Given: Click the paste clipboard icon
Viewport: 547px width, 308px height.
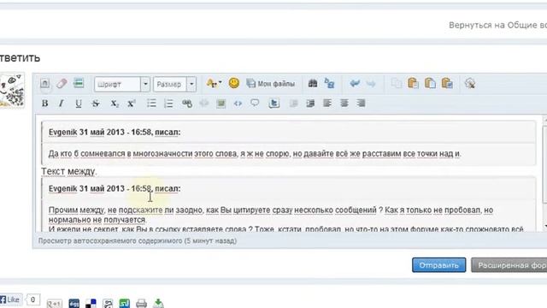Looking at the screenshot, I should tap(413, 84).
